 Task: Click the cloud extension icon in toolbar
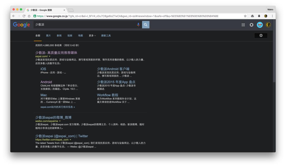(x=252, y=16)
